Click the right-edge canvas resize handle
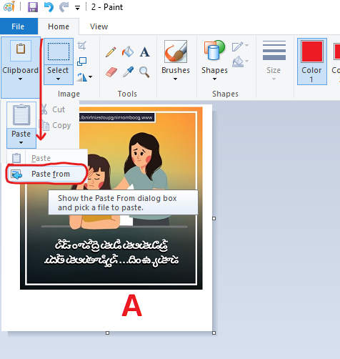Image resolution: width=340 pixels, height=359 pixels. coord(214,218)
